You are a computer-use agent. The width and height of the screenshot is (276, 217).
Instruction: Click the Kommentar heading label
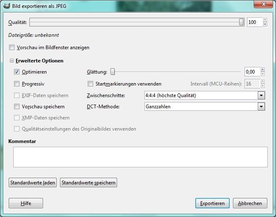point(22,141)
